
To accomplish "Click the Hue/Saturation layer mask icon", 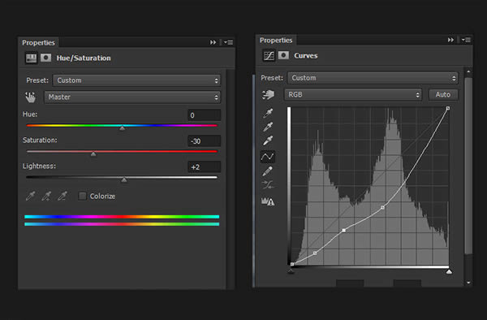I will (x=46, y=58).
